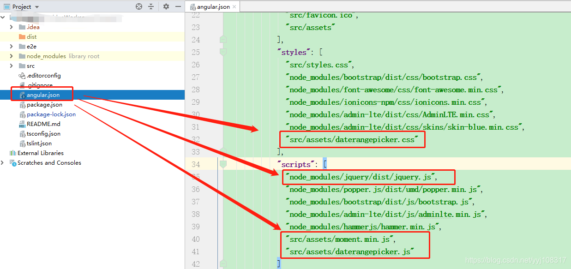
Task: Click the AdminLTE.min.css path line
Action: click(391, 114)
